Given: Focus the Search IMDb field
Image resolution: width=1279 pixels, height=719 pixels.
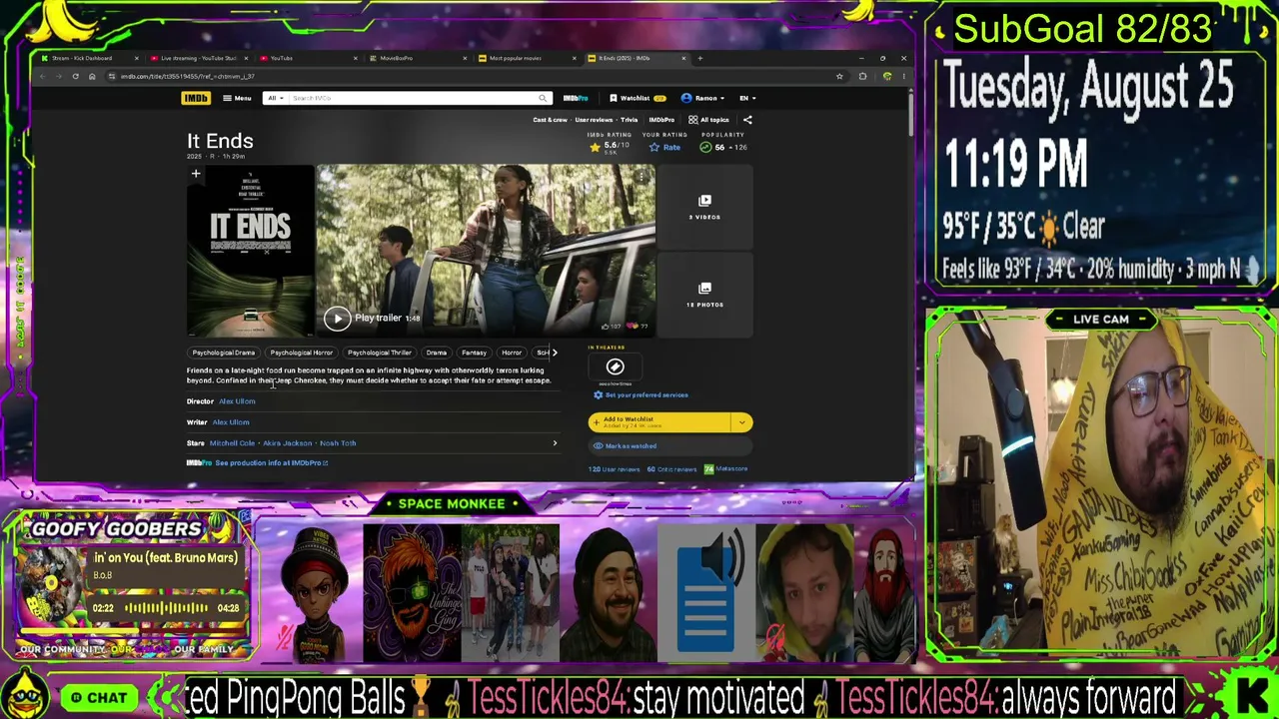Looking at the screenshot, I should (x=412, y=98).
